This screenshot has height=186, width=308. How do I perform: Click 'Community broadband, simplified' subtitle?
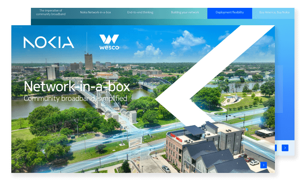point(75,98)
